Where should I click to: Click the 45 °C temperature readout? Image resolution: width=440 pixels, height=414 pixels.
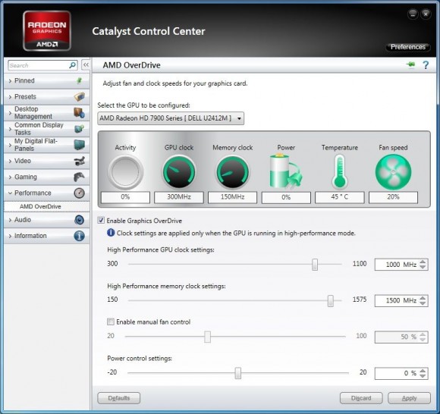(340, 197)
